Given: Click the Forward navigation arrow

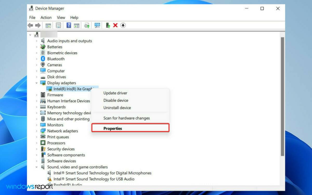Looking at the screenshot, I should (x=38, y=25).
